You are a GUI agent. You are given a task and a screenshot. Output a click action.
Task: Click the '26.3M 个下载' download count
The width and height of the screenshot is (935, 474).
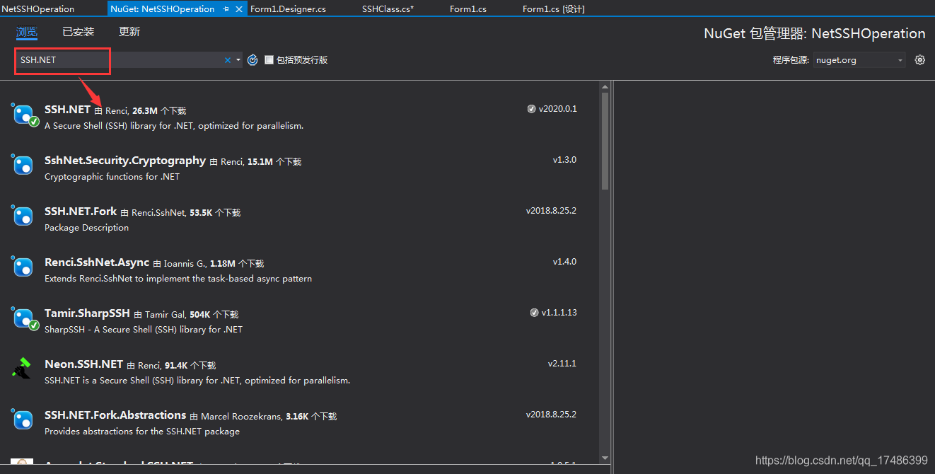click(x=159, y=111)
